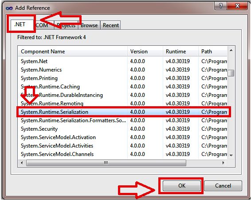Select System.Runtime.Remoting row
The width and height of the screenshot is (251, 200).
tap(123, 104)
